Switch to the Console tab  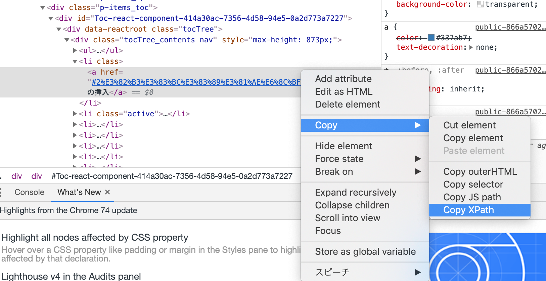tap(29, 192)
